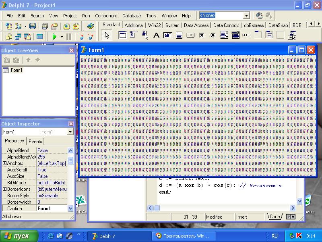Click the Caption property value field
Screen dimensions: 322x242
pyautogui.click(x=52, y=208)
